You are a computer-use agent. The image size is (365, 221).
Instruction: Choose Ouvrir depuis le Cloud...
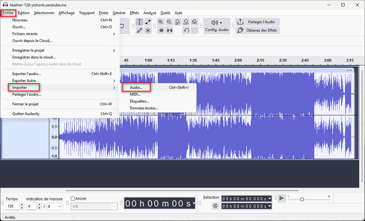pyautogui.click(x=60, y=41)
